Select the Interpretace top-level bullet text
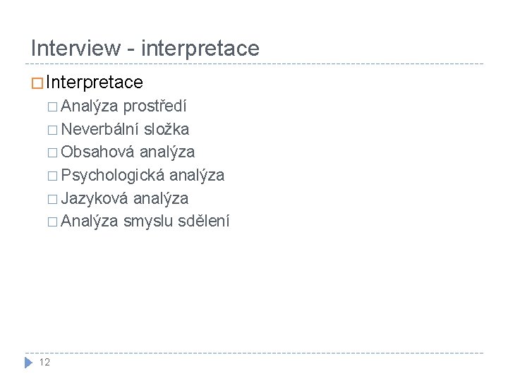 95,83
